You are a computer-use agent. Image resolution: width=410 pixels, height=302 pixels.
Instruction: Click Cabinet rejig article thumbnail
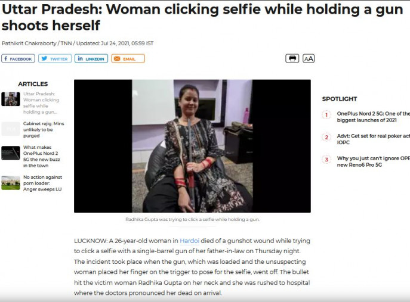11,129
